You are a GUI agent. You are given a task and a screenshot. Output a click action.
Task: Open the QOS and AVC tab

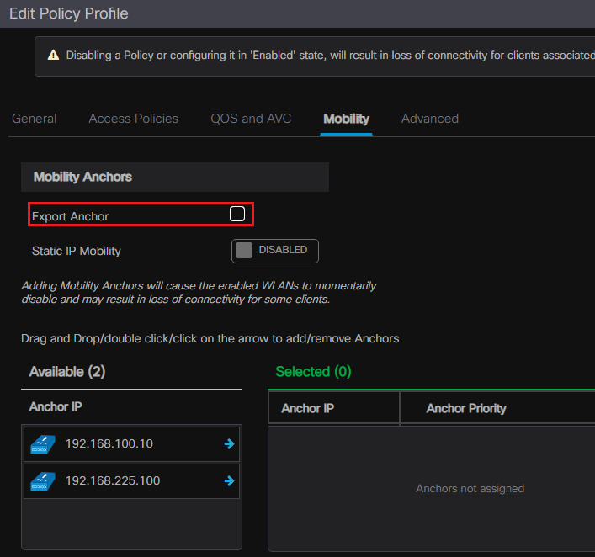click(x=251, y=119)
